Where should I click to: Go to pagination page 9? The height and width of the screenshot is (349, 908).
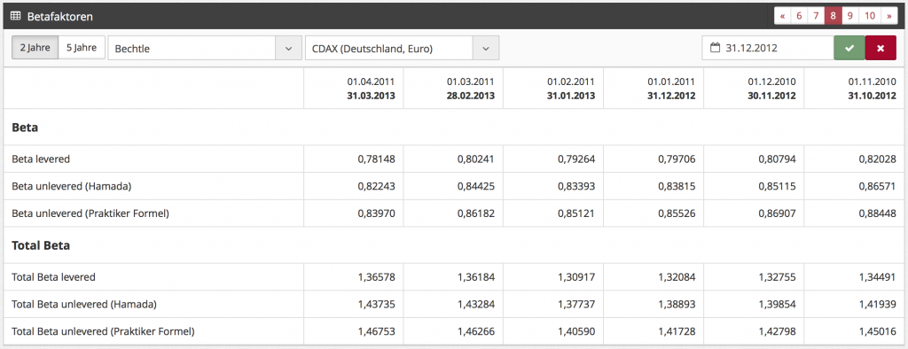[849, 16]
